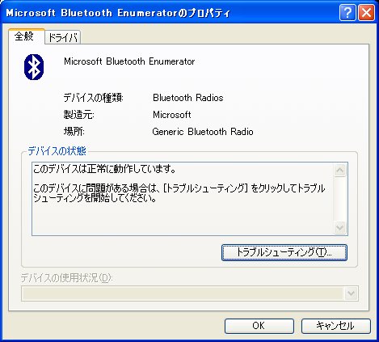Dismiss dialog using キャンセル button

click(335, 326)
